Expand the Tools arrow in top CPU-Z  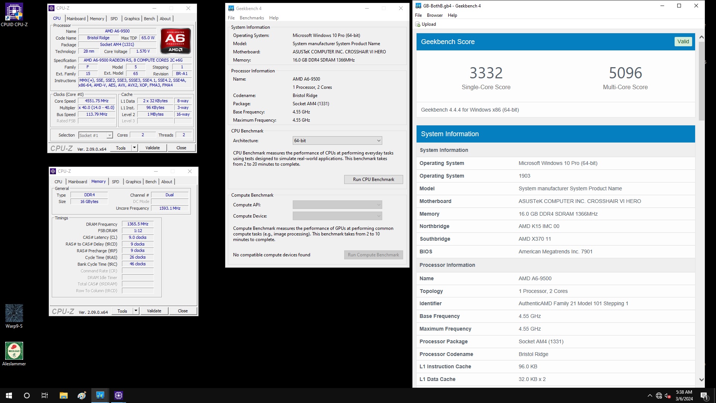click(134, 148)
